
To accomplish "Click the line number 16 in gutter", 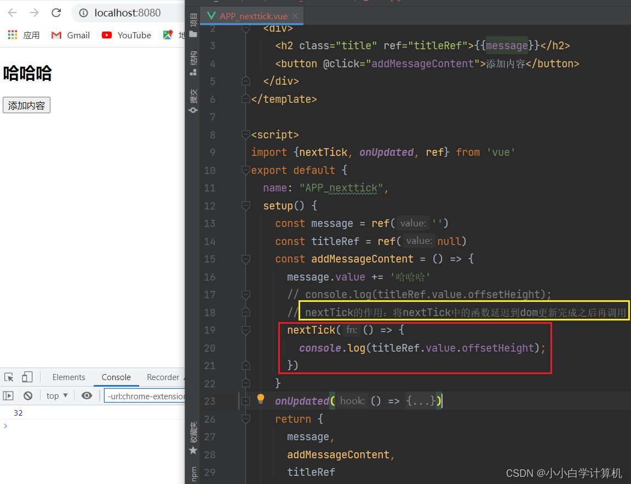I will click(x=210, y=277).
